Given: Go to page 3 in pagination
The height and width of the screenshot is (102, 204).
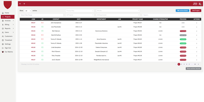Looking at the screenshot, I should click(184, 64).
